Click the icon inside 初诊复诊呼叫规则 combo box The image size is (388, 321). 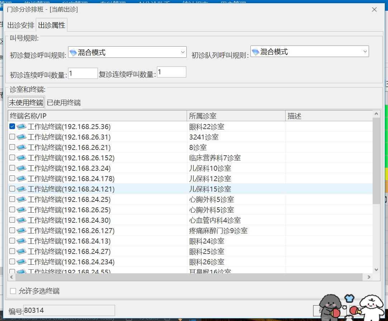click(73, 53)
